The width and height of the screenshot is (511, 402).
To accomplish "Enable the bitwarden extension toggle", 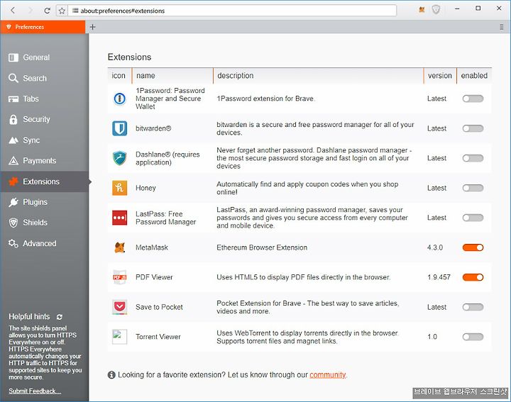I will [473, 128].
